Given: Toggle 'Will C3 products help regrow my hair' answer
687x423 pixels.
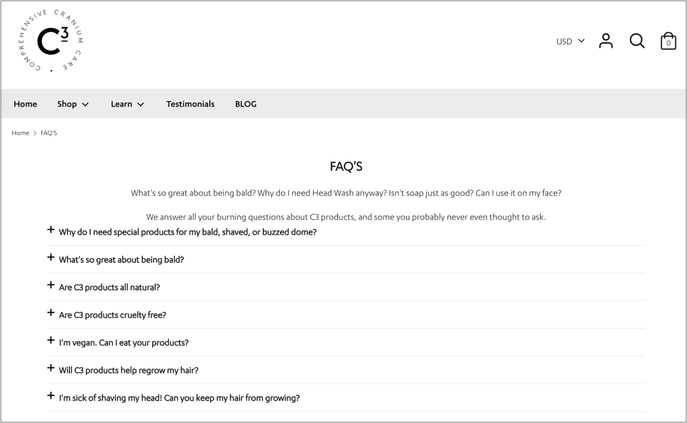Looking at the screenshot, I should tap(51, 369).
